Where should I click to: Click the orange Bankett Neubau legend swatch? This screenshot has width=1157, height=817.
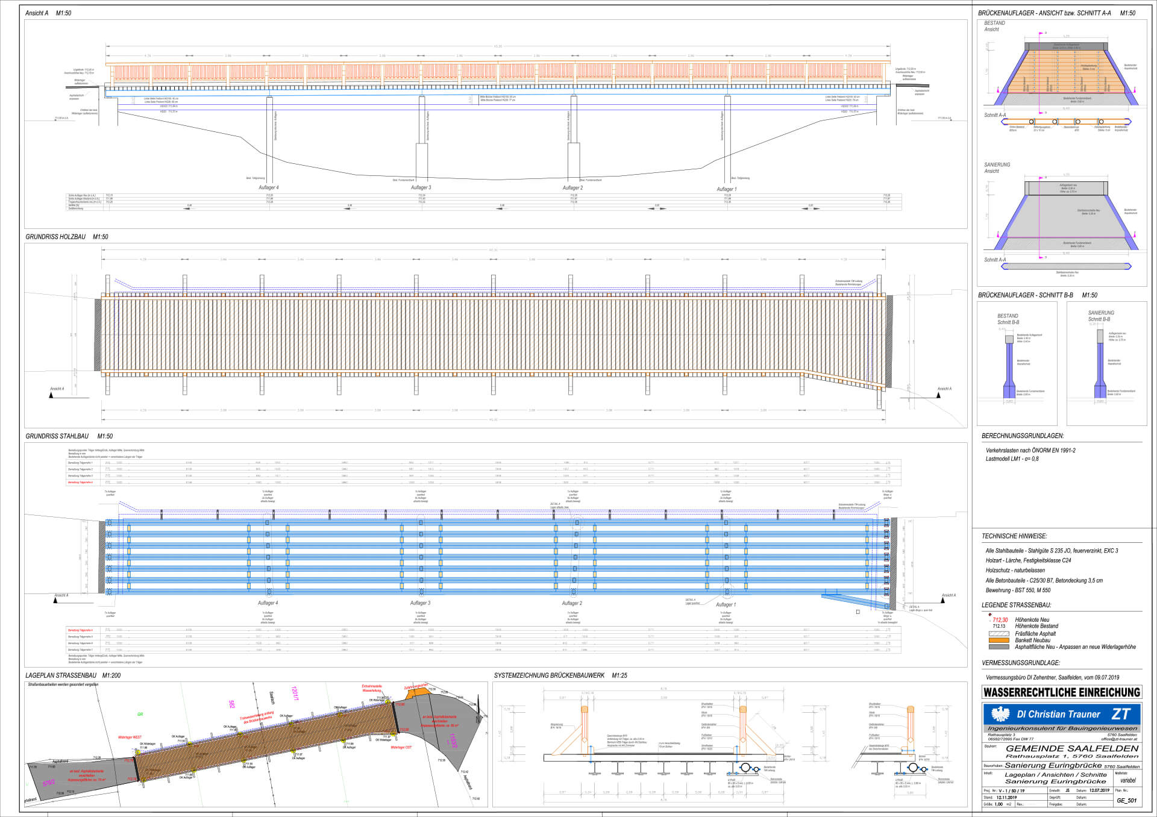999,640
